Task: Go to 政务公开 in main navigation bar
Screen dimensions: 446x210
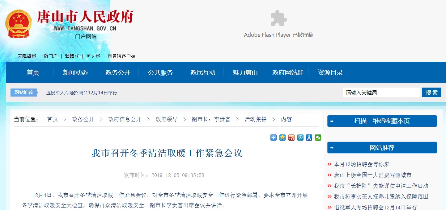Action: point(118,72)
